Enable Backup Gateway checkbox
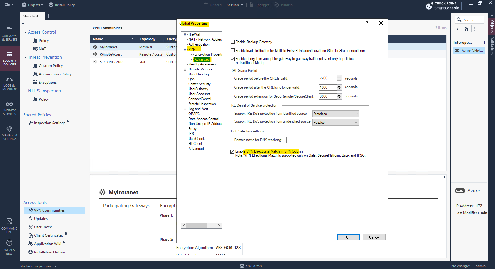This screenshot has width=495, height=269. [x=232, y=42]
